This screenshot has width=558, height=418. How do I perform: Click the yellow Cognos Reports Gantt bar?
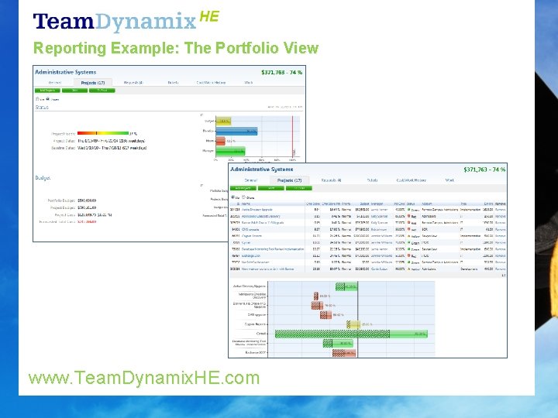353,324
